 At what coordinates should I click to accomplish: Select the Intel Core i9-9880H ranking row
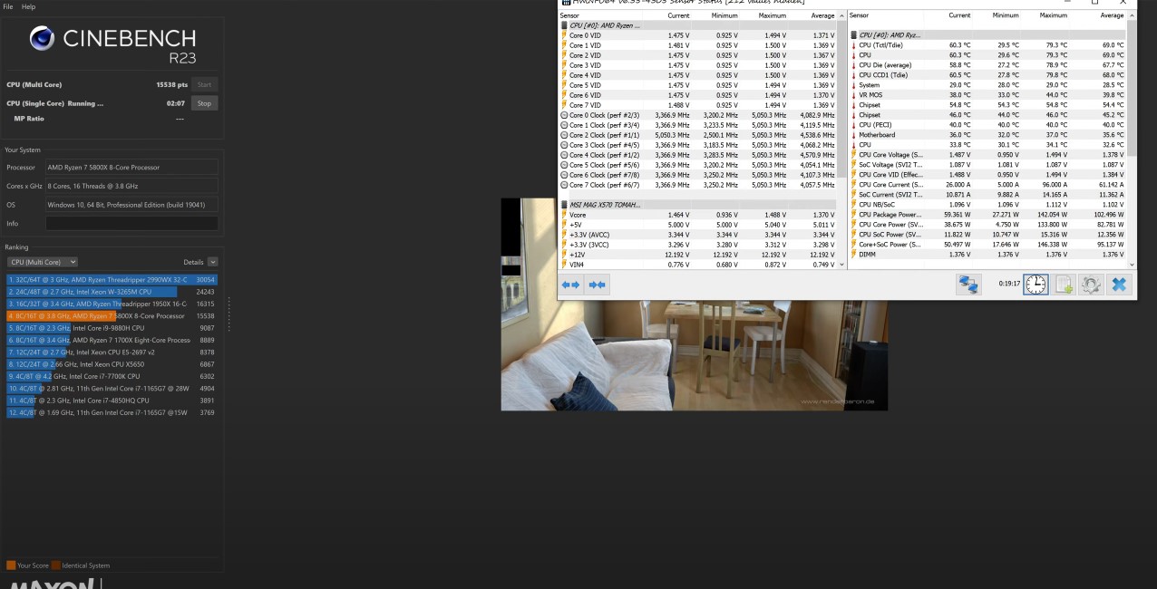coord(112,328)
